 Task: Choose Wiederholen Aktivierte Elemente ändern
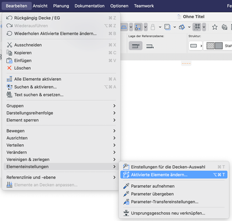tap(61, 33)
